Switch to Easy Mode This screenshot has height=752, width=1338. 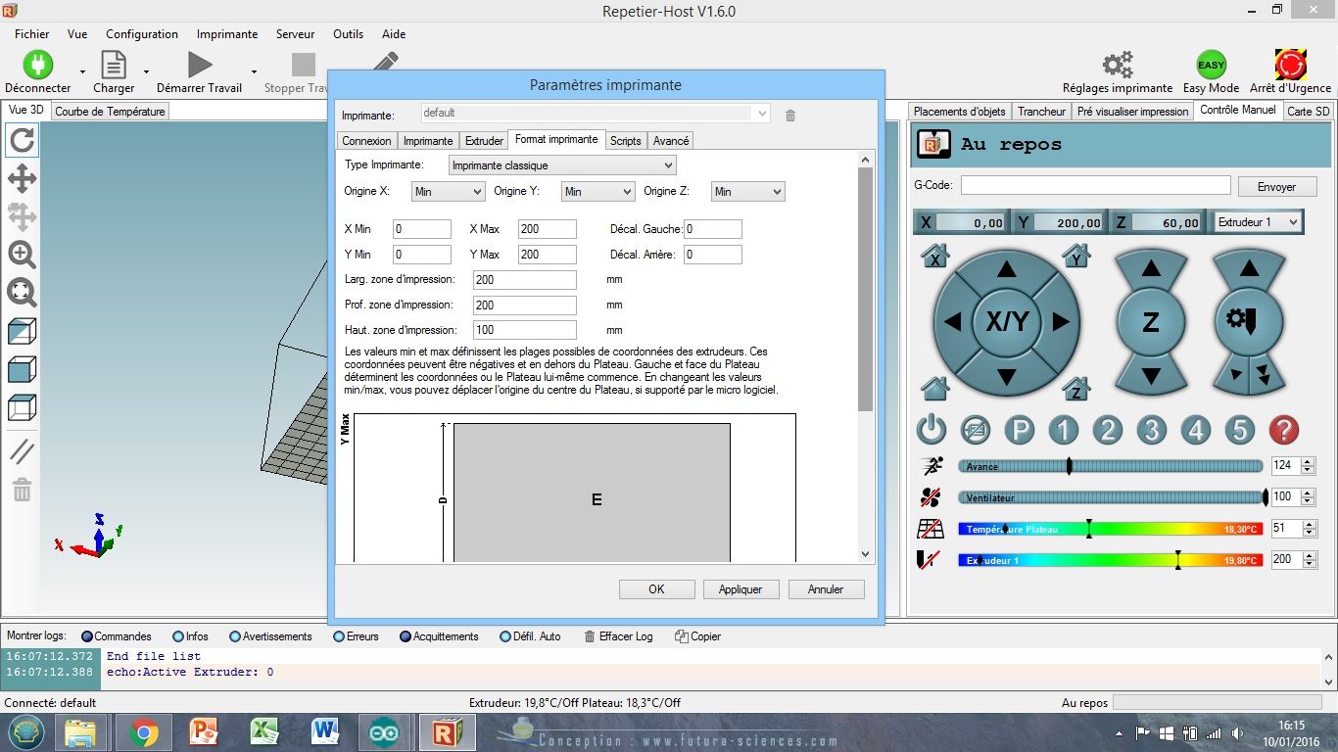click(x=1212, y=65)
